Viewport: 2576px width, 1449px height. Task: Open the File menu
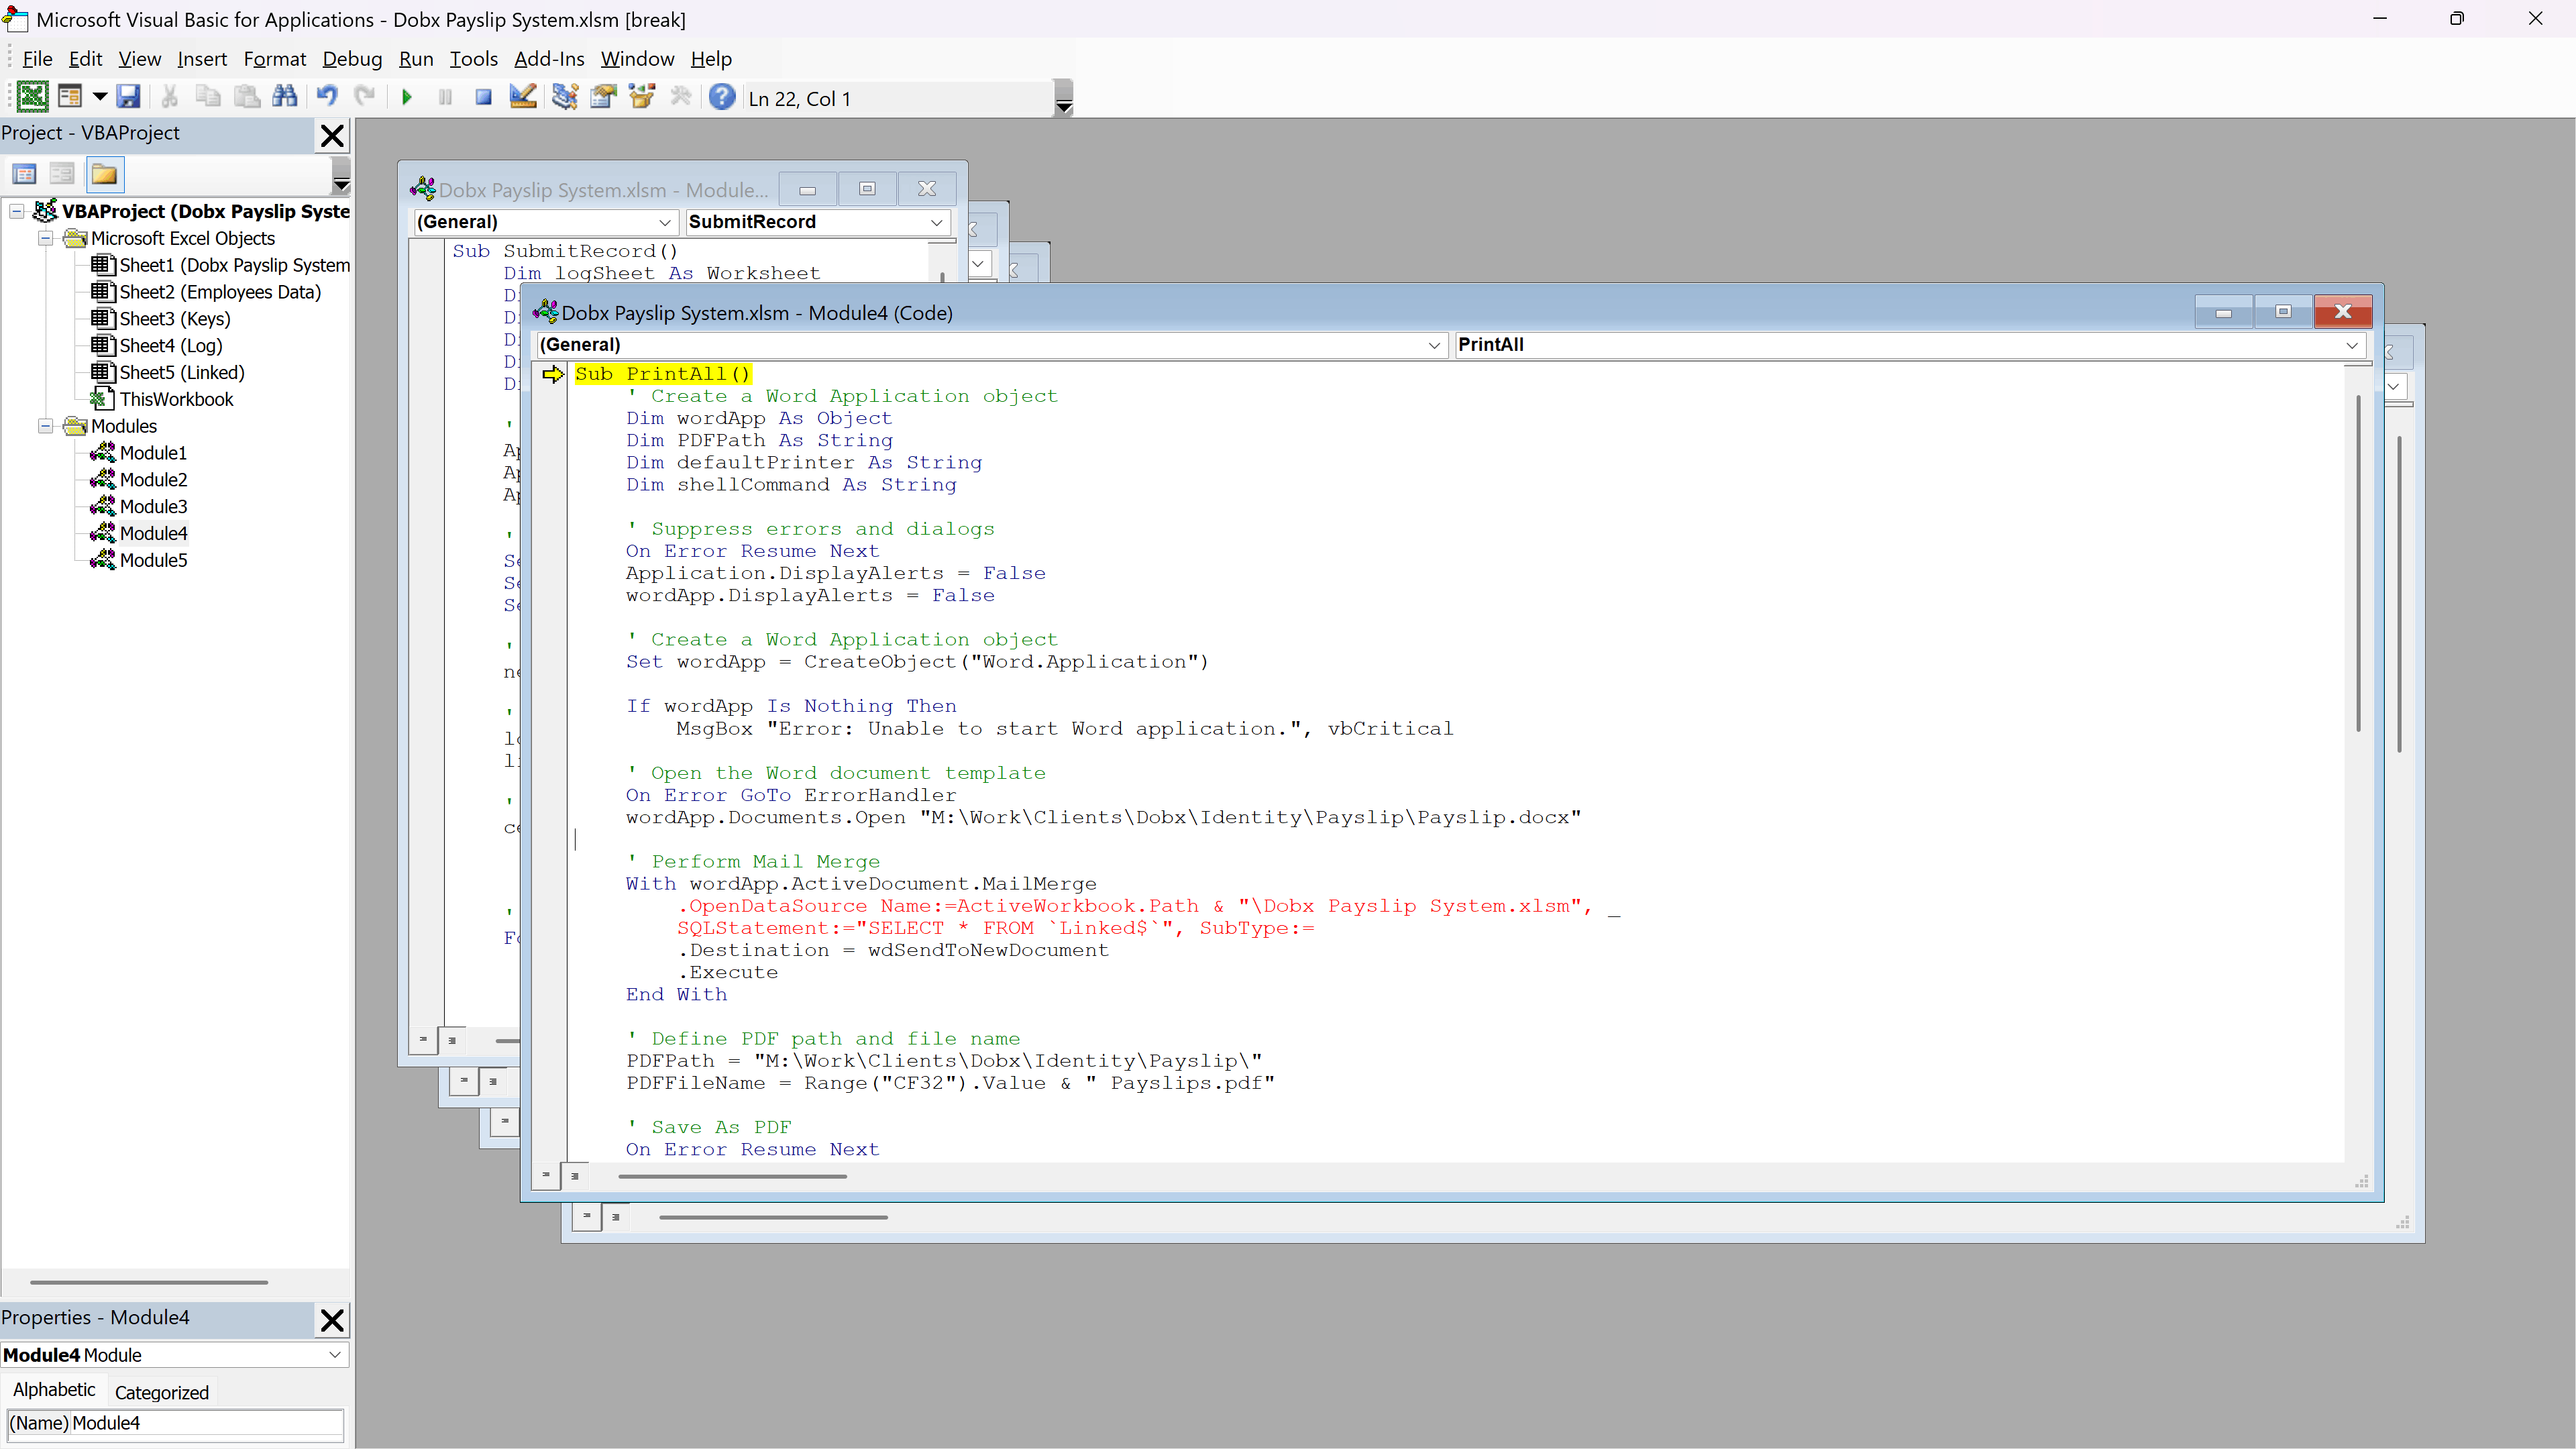coord(37,59)
